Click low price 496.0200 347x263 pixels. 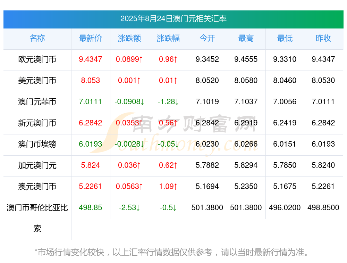pyautogui.click(x=285, y=208)
